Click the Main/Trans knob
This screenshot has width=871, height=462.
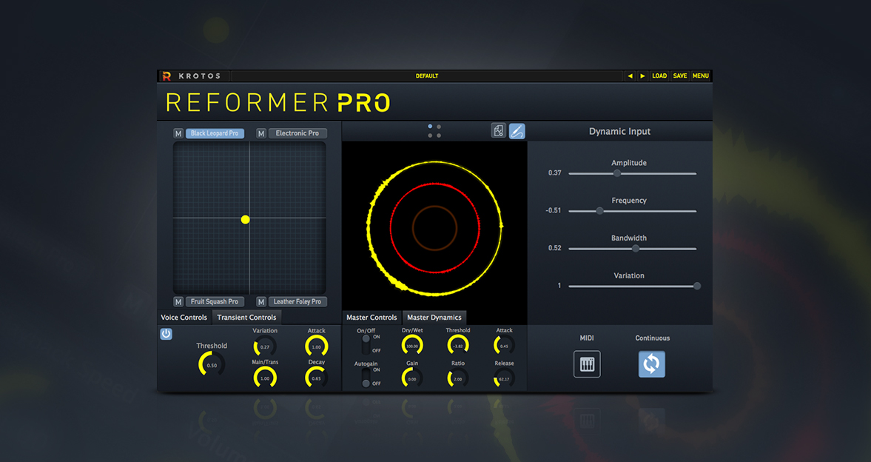click(265, 378)
